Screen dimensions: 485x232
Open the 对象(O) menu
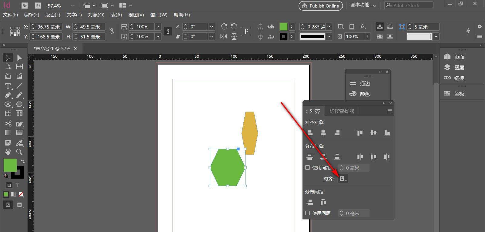pos(96,15)
